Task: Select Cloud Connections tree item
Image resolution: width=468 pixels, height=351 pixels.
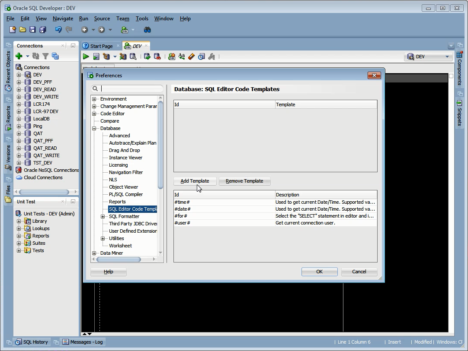Action: pyautogui.click(x=43, y=177)
